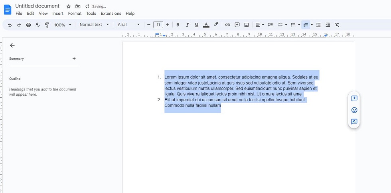391x193 pixels.
Task: Open the text color picker
Action: tap(206, 25)
